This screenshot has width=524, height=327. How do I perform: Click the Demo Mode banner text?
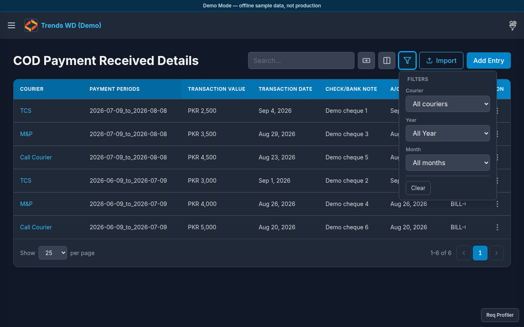[x=262, y=6]
